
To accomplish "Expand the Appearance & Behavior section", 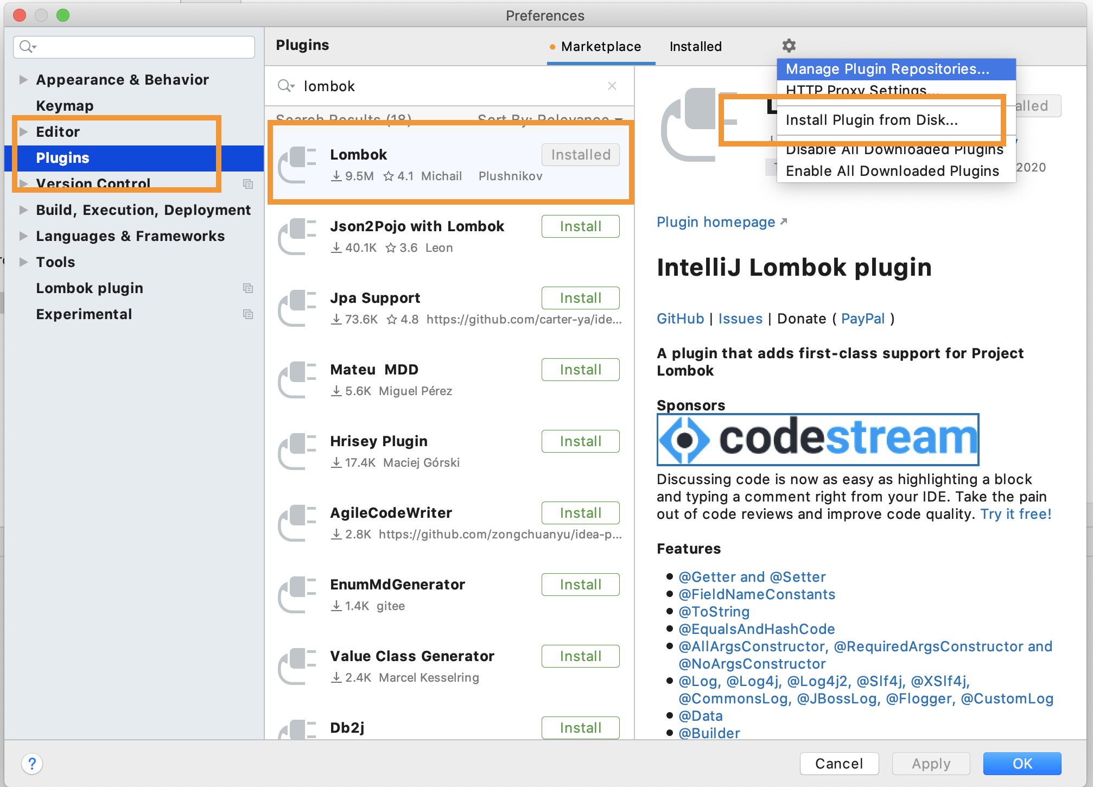I will click(23, 79).
